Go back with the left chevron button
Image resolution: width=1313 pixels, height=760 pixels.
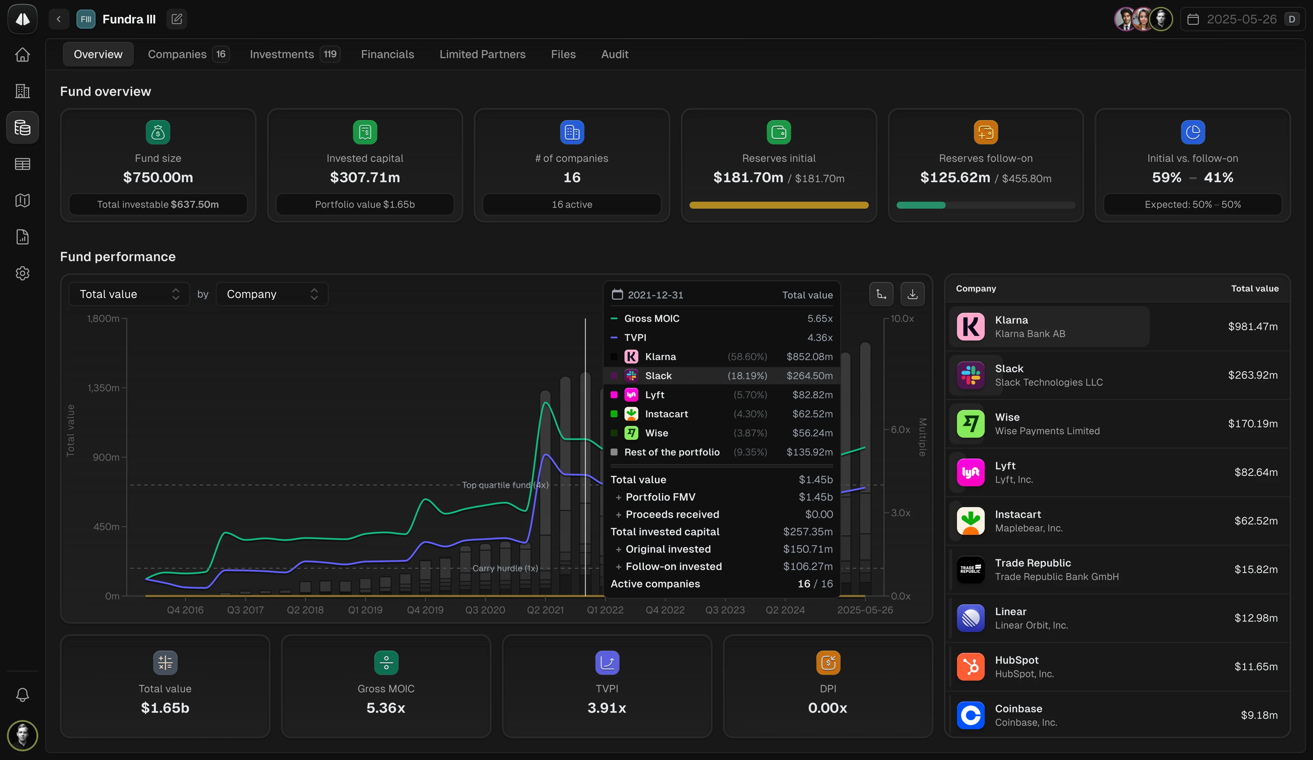click(x=59, y=19)
